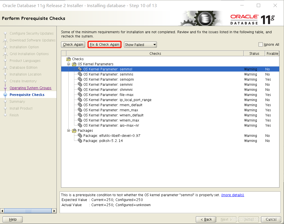Click the sidebar scroll left arrow
This screenshot has width=284, height=224.
click(2, 211)
